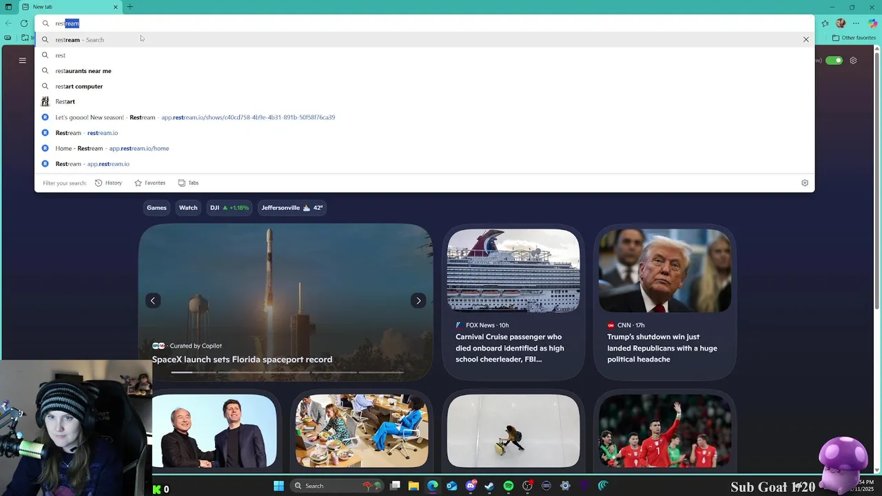Show next carousel story
Image resolution: width=882 pixels, height=496 pixels.
click(x=418, y=300)
